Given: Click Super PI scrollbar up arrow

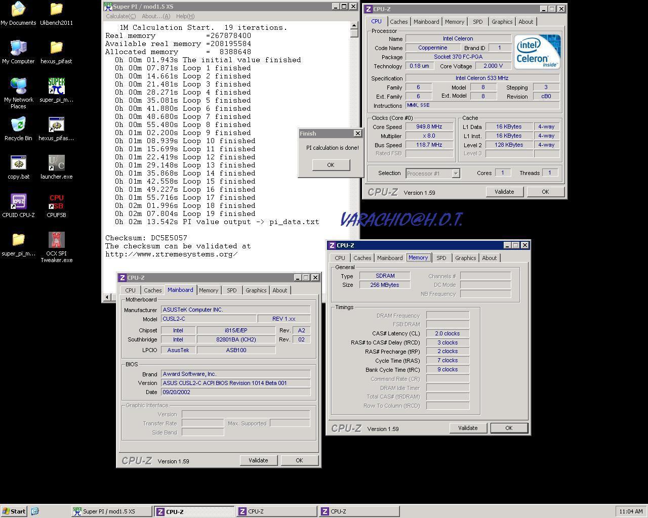Looking at the screenshot, I should click(354, 25).
